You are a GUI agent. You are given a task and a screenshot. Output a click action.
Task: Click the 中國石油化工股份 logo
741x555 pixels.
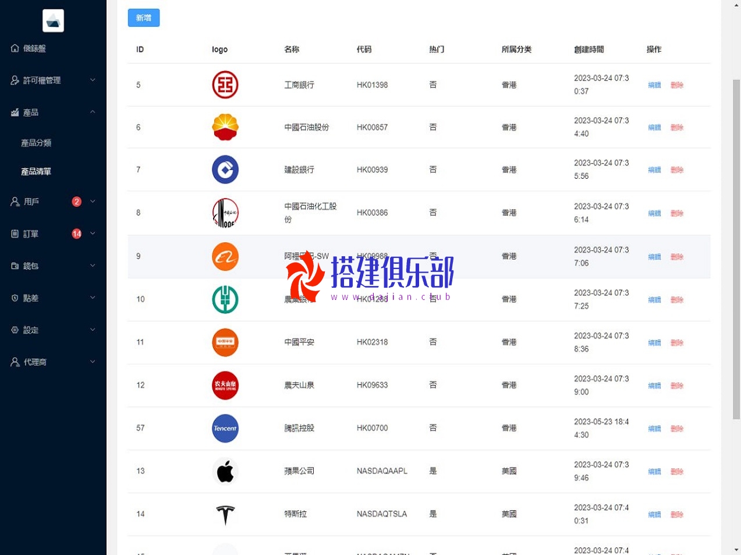coord(225,213)
